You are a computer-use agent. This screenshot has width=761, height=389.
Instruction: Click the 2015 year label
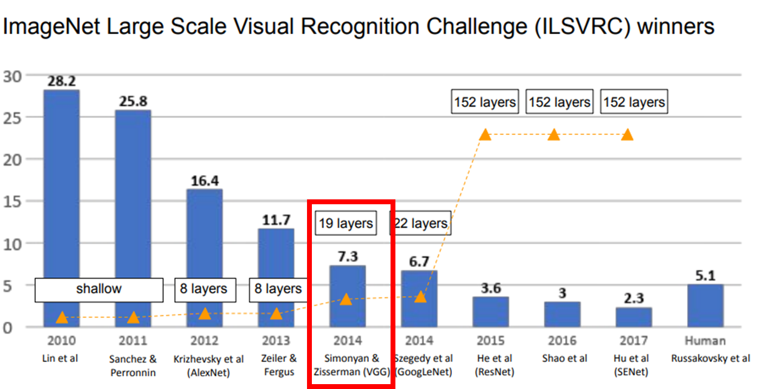(491, 341)
